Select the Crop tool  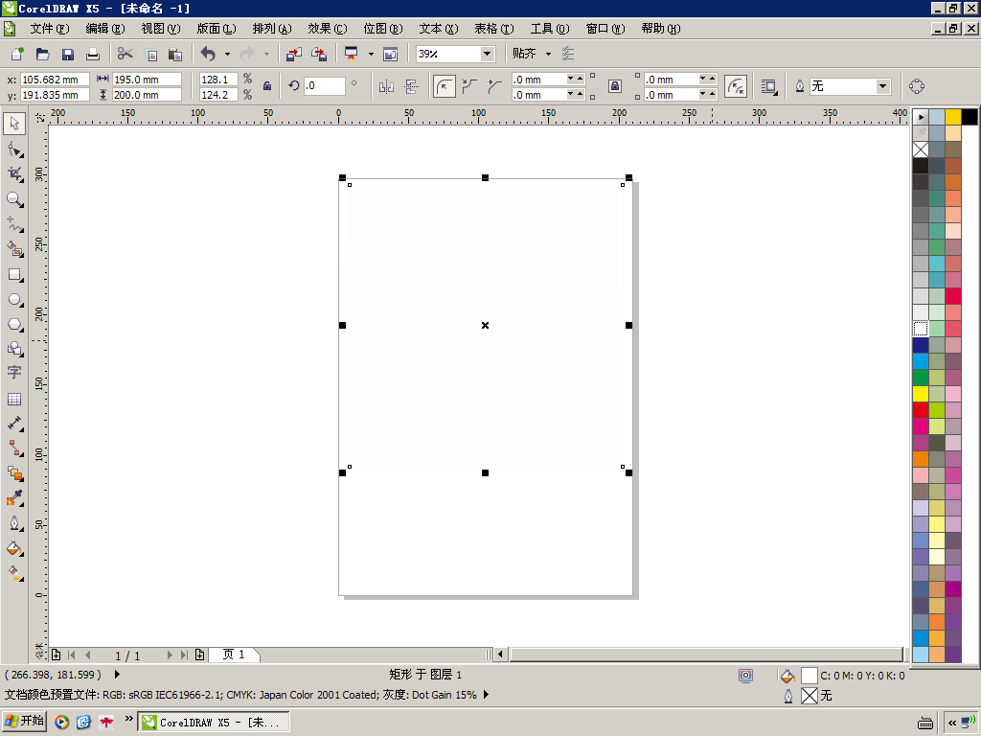pos(14,174)
